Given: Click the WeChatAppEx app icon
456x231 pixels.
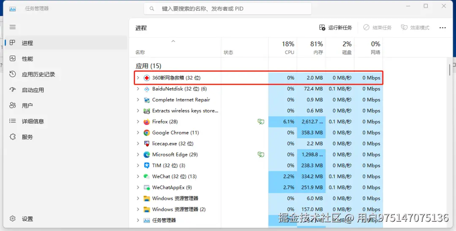Looking at the screenshot, I should (147, 188).
